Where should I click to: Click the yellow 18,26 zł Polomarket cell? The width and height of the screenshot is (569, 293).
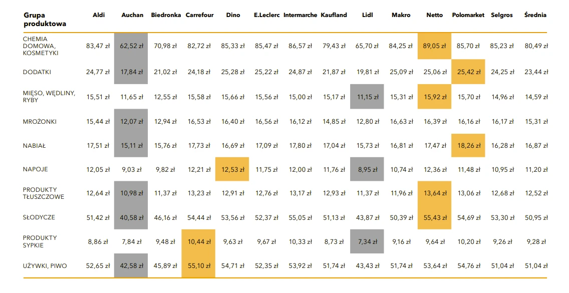click(468, 146)
